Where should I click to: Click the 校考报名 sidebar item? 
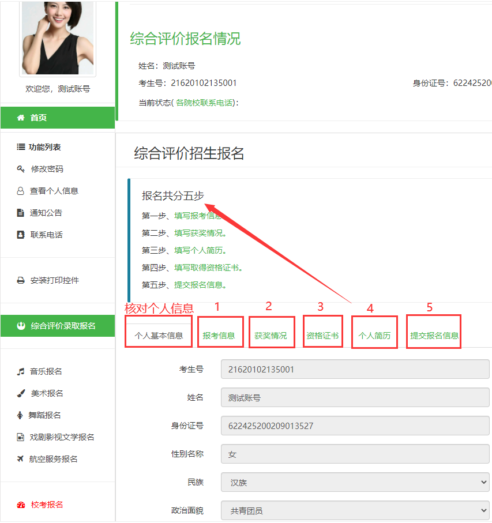pos(47,505)
